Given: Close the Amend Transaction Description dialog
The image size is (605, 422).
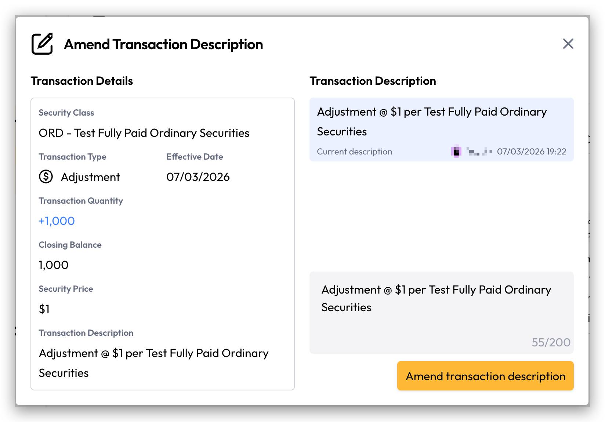Looking at the screenshot, I should tap(568, 44).
